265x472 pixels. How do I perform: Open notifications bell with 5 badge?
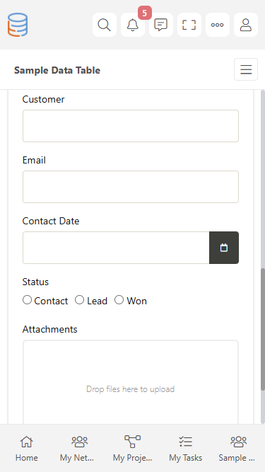pos(133,25)
